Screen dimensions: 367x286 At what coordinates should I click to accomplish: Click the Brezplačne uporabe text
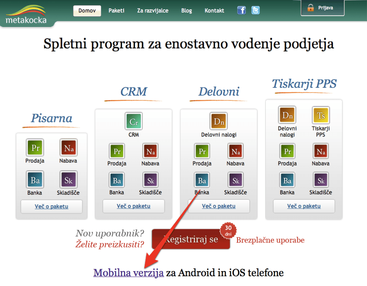tap(270, 240)
